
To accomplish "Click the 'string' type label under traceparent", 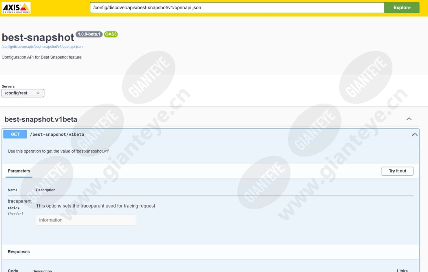I will pyautogui.click(x=14, y=208).
